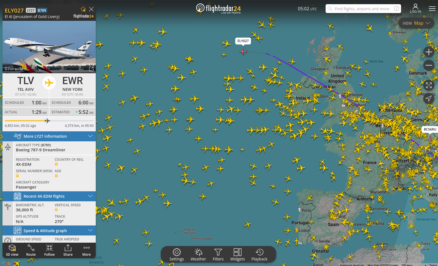
Task: Click the locked Age padlock
Action: pos(56,175)
